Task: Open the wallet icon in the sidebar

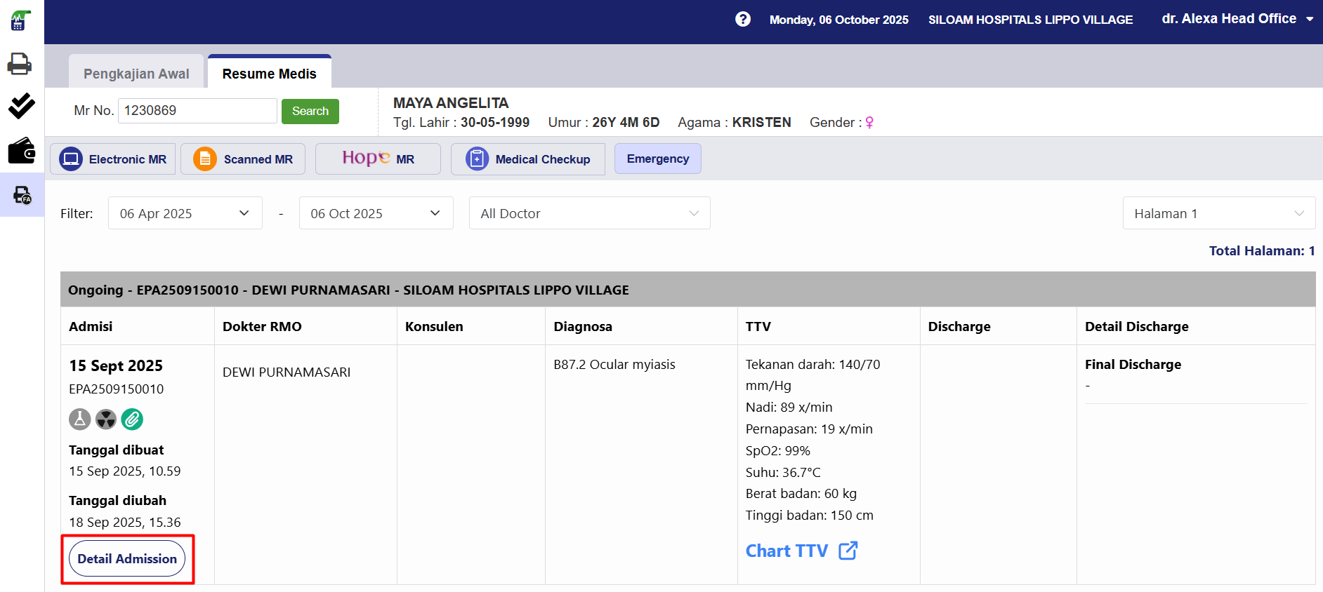Action: (21, 151)
